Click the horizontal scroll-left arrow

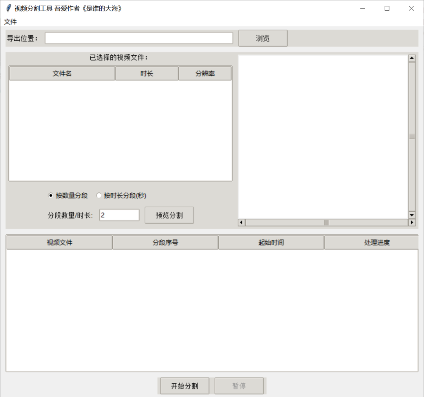(x=241, y=222)
